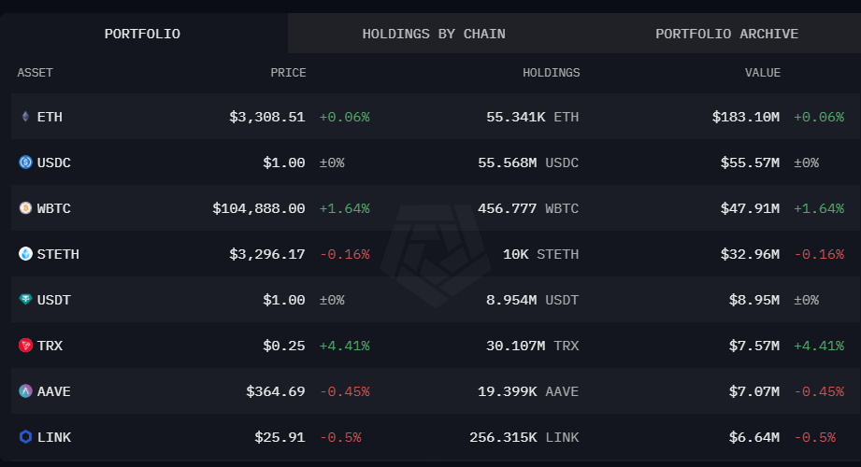The width and height of the screenshot is (861, 467).
Task: Switch to the Portfolio tab
Action: click(x=142, y=34)
